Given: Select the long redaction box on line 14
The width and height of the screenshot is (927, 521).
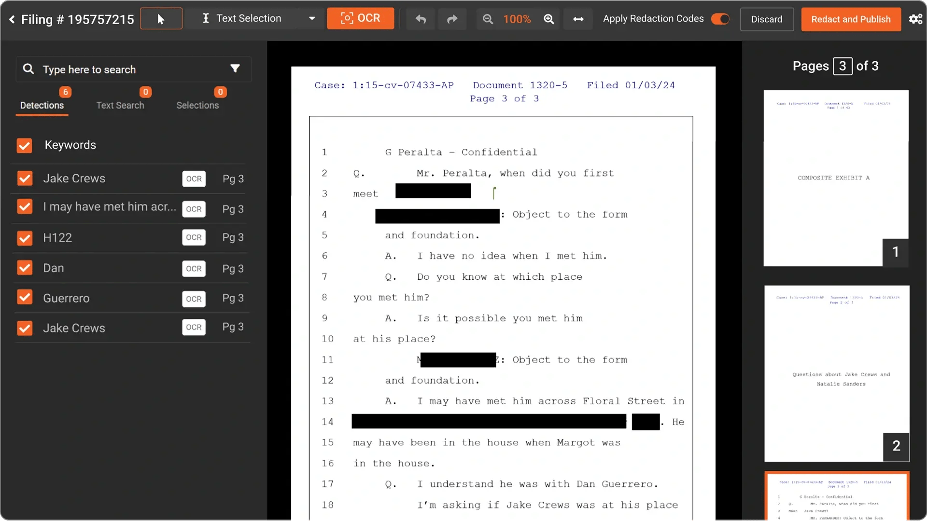Looking at the screenshot, I should coord(489,421).
